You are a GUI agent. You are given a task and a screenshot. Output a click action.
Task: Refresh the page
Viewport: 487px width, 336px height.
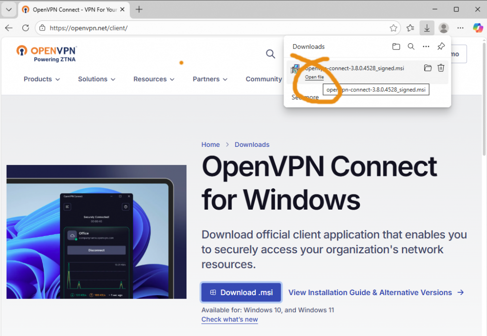coord(26,28)
